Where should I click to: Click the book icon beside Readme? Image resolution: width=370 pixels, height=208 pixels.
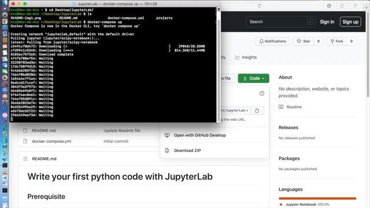pyautogui.click(x=281, y=107)
